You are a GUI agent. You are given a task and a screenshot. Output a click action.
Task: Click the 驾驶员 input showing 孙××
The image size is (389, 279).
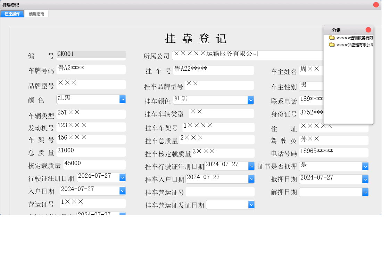[333, 140]
